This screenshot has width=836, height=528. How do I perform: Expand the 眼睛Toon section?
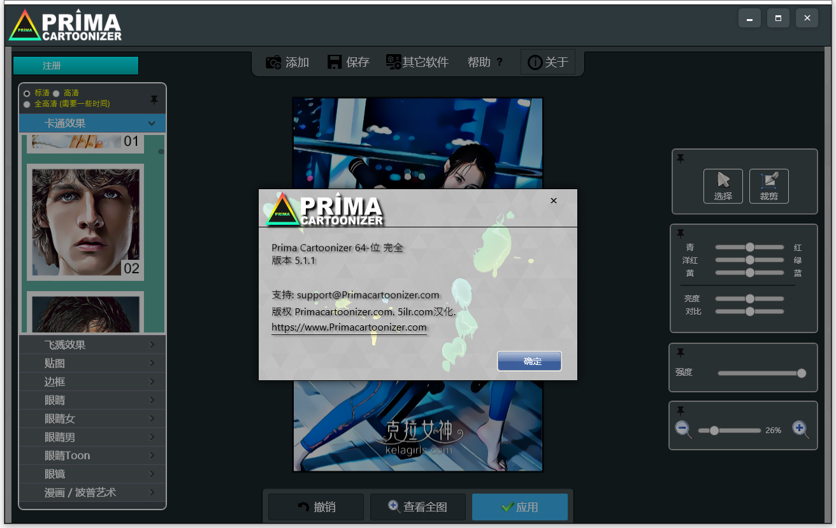coord(92,455)
